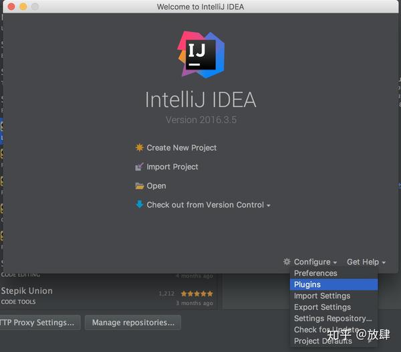Collapse the Configure dropdown menu

(x=315, y=262)
